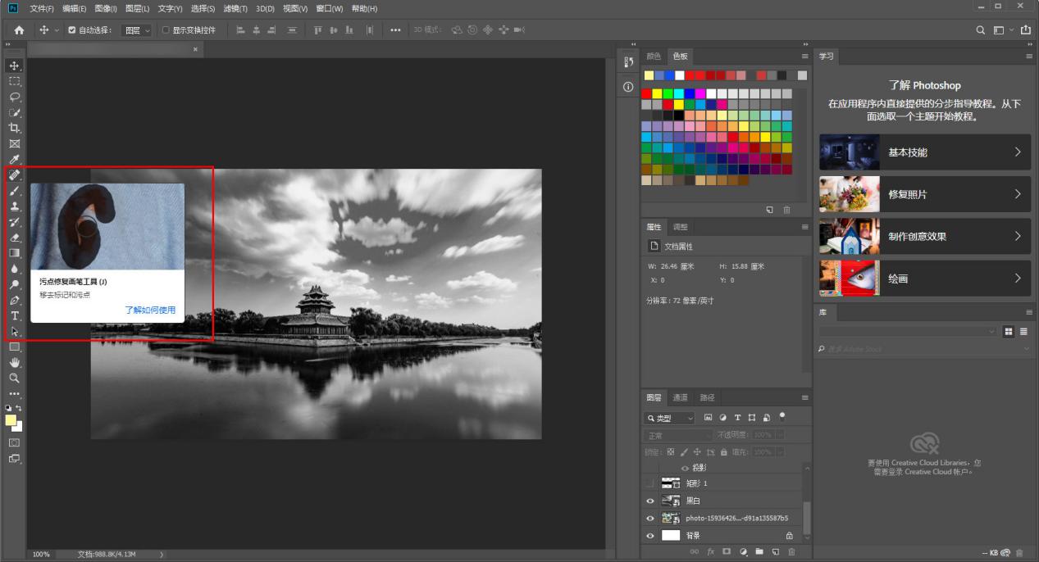This screenshot has width=1039, height=562.
Task: Open the 类型 layer filter dropdown
Action: [669, 418]
